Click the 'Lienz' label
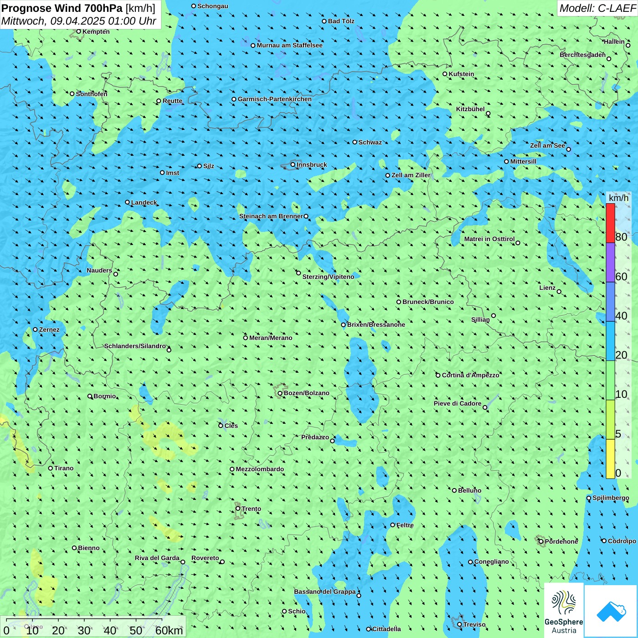 click(547, 288)
